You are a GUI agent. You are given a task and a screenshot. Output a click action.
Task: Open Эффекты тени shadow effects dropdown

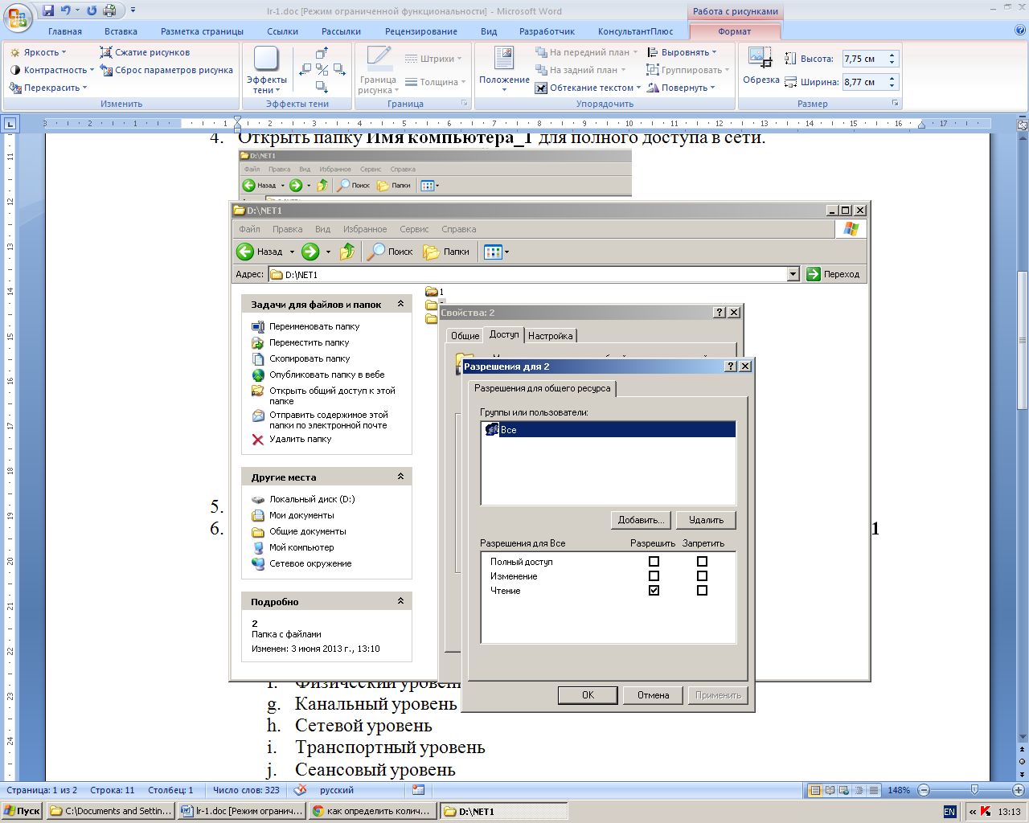(266, 70)
